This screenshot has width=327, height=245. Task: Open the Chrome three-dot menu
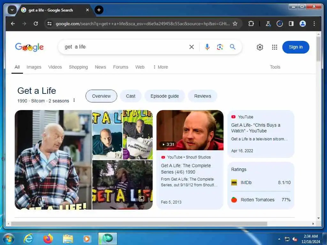pyautogui.click(x=314, y=24)
